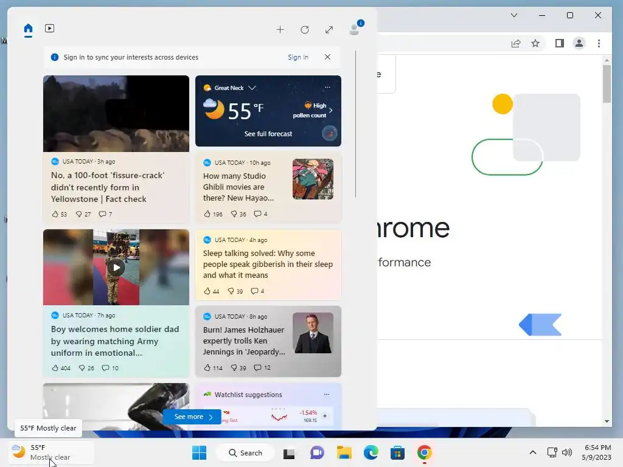The height and width of the screenshot is (467, 623).
Task: Click See full forecast
Action: click(268, 134)
